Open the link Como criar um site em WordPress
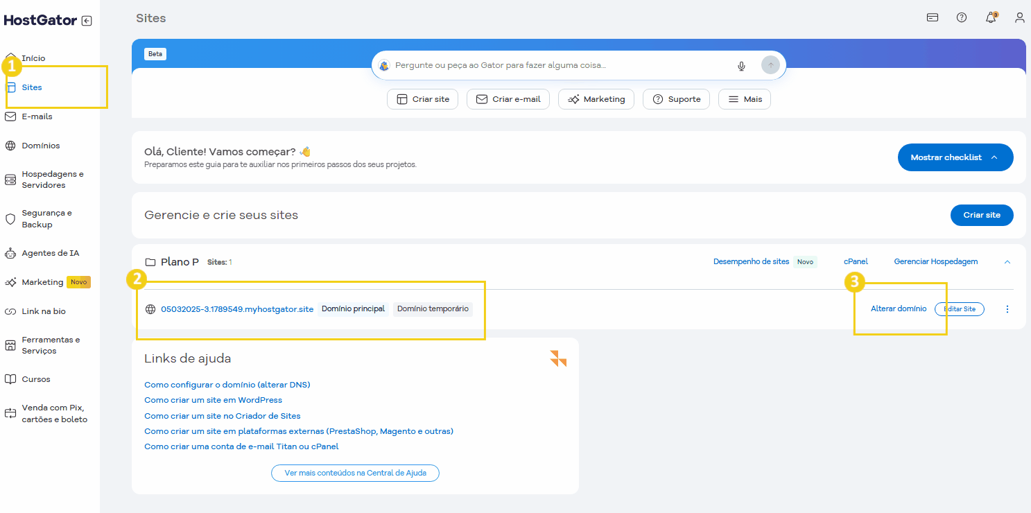 [x=213, y=400]
